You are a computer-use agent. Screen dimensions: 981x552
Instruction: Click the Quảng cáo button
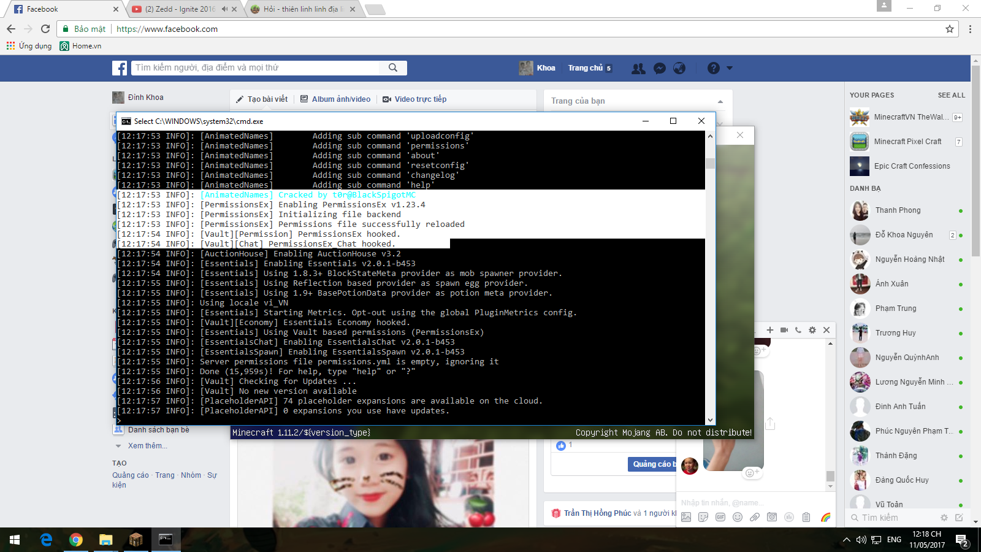tap(652, 464)
